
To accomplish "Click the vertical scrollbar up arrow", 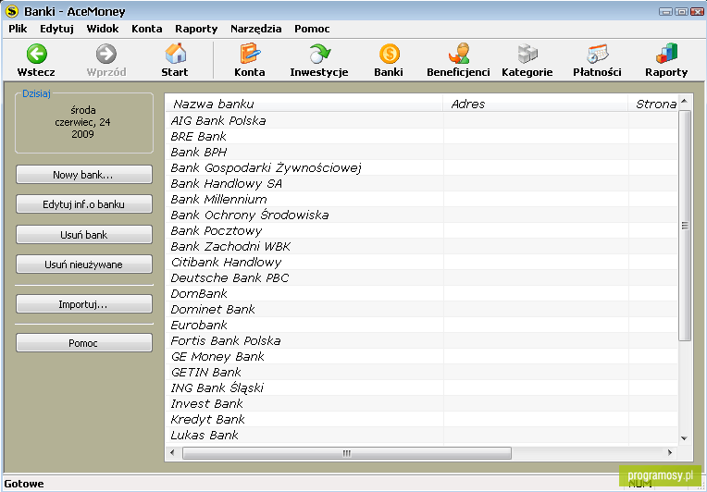I will pos(685,102).
